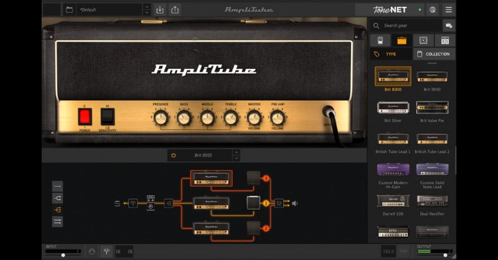Toggle the red POWER switch on amp
The image size is (498, 260).
point(85,116)
